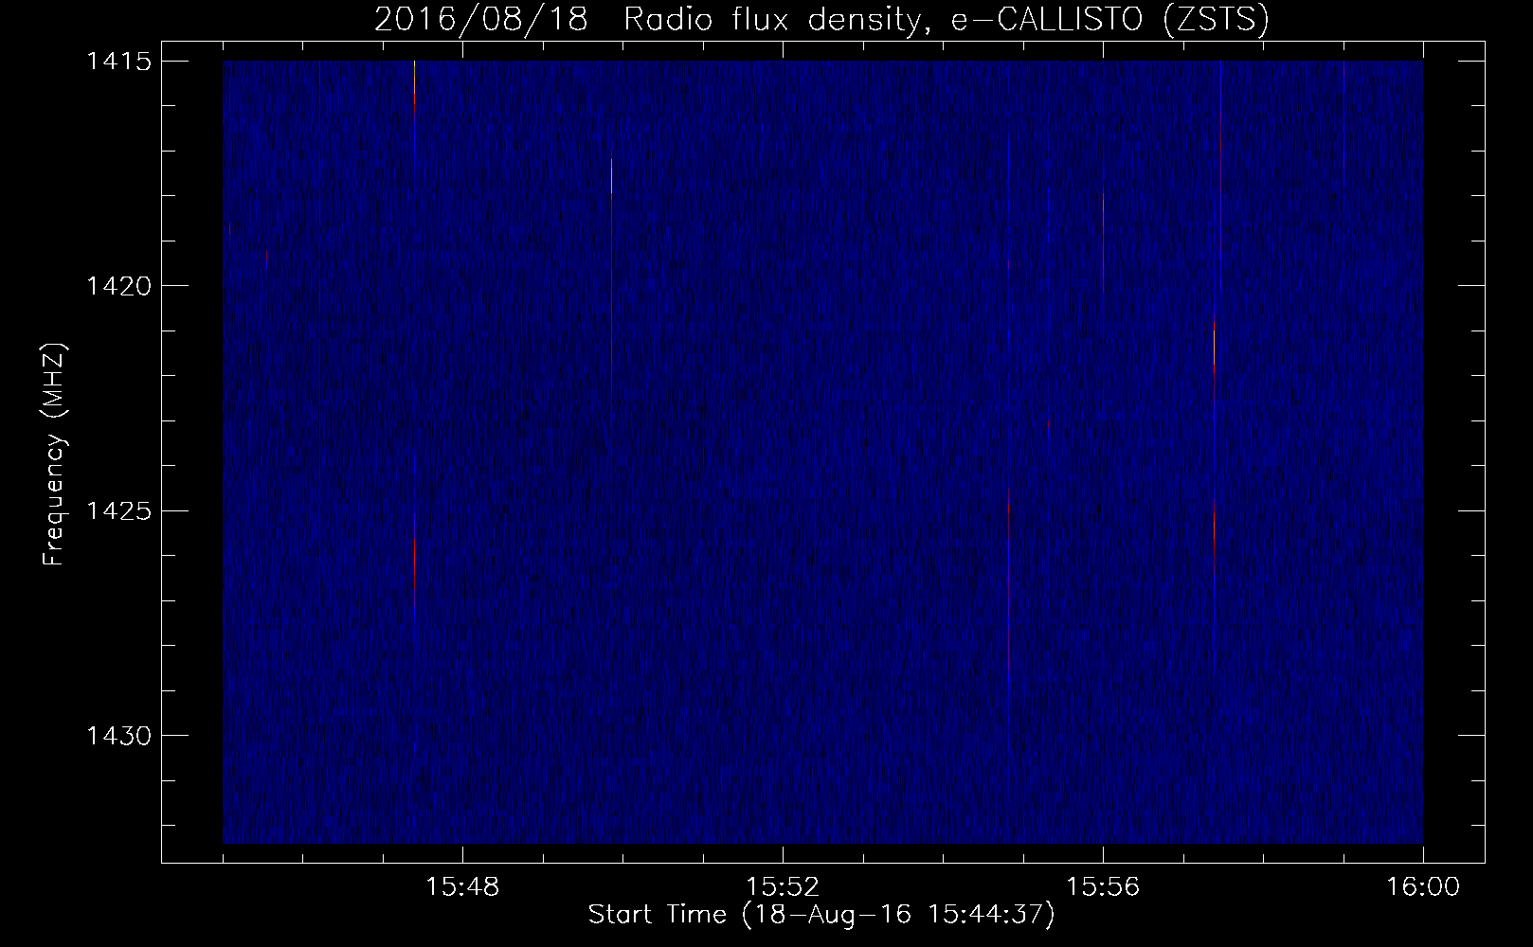This screenshot has height=947, width=1533.
Task: Click the 1420 frequency tick label
Action: 117,285
